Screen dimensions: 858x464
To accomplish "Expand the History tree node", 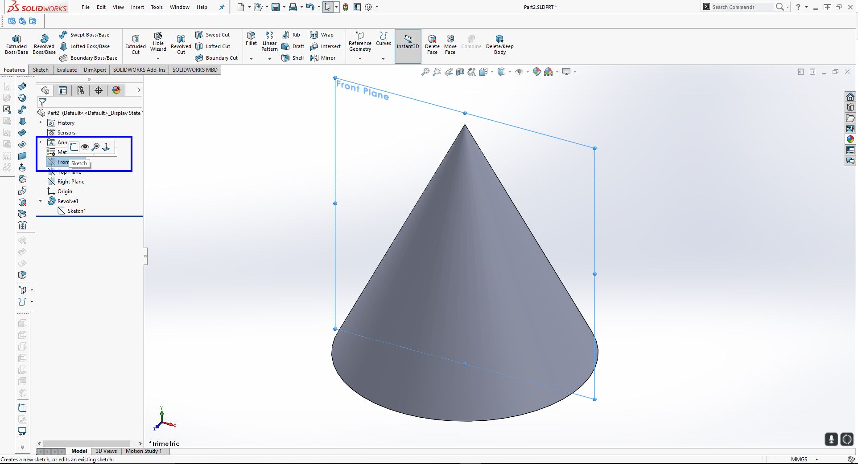I will [x=41, y=122].
